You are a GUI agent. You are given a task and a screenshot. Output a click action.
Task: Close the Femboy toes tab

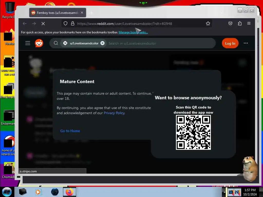pos(82,13)
